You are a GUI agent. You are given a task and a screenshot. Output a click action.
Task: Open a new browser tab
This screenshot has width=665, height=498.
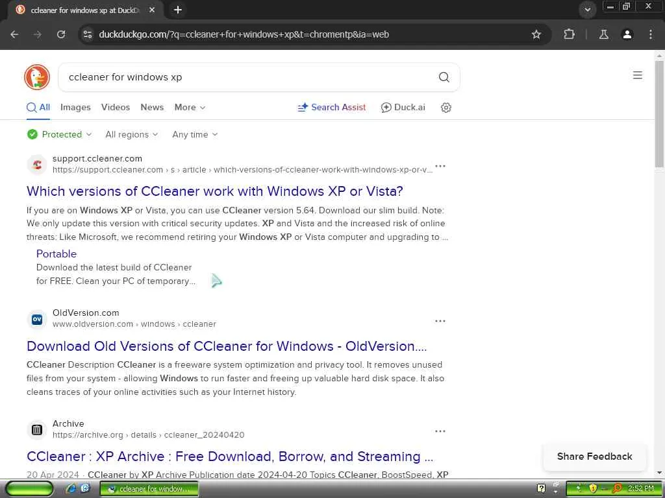coord(178,10)
